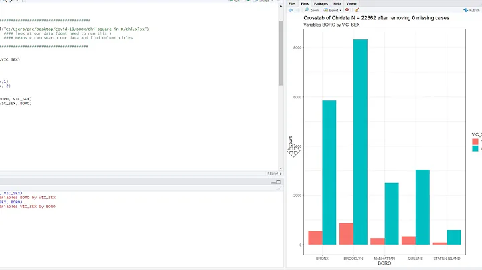Click the 'search our data' comment line
The height and width of the screenshot is (270, 482).
(x=68, y=37)
